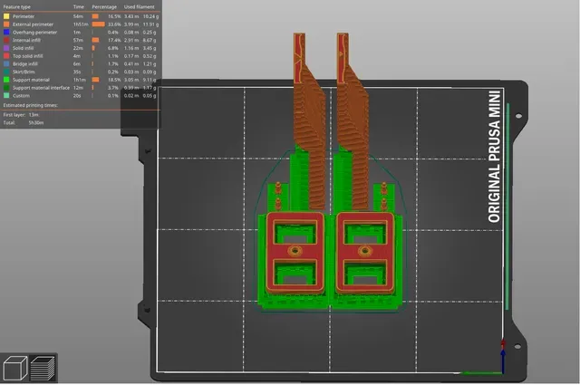Image resolution: width=580 pixels, height=385 pixels.
Task: Click the Used filament column header
Action: coord(139,6)
